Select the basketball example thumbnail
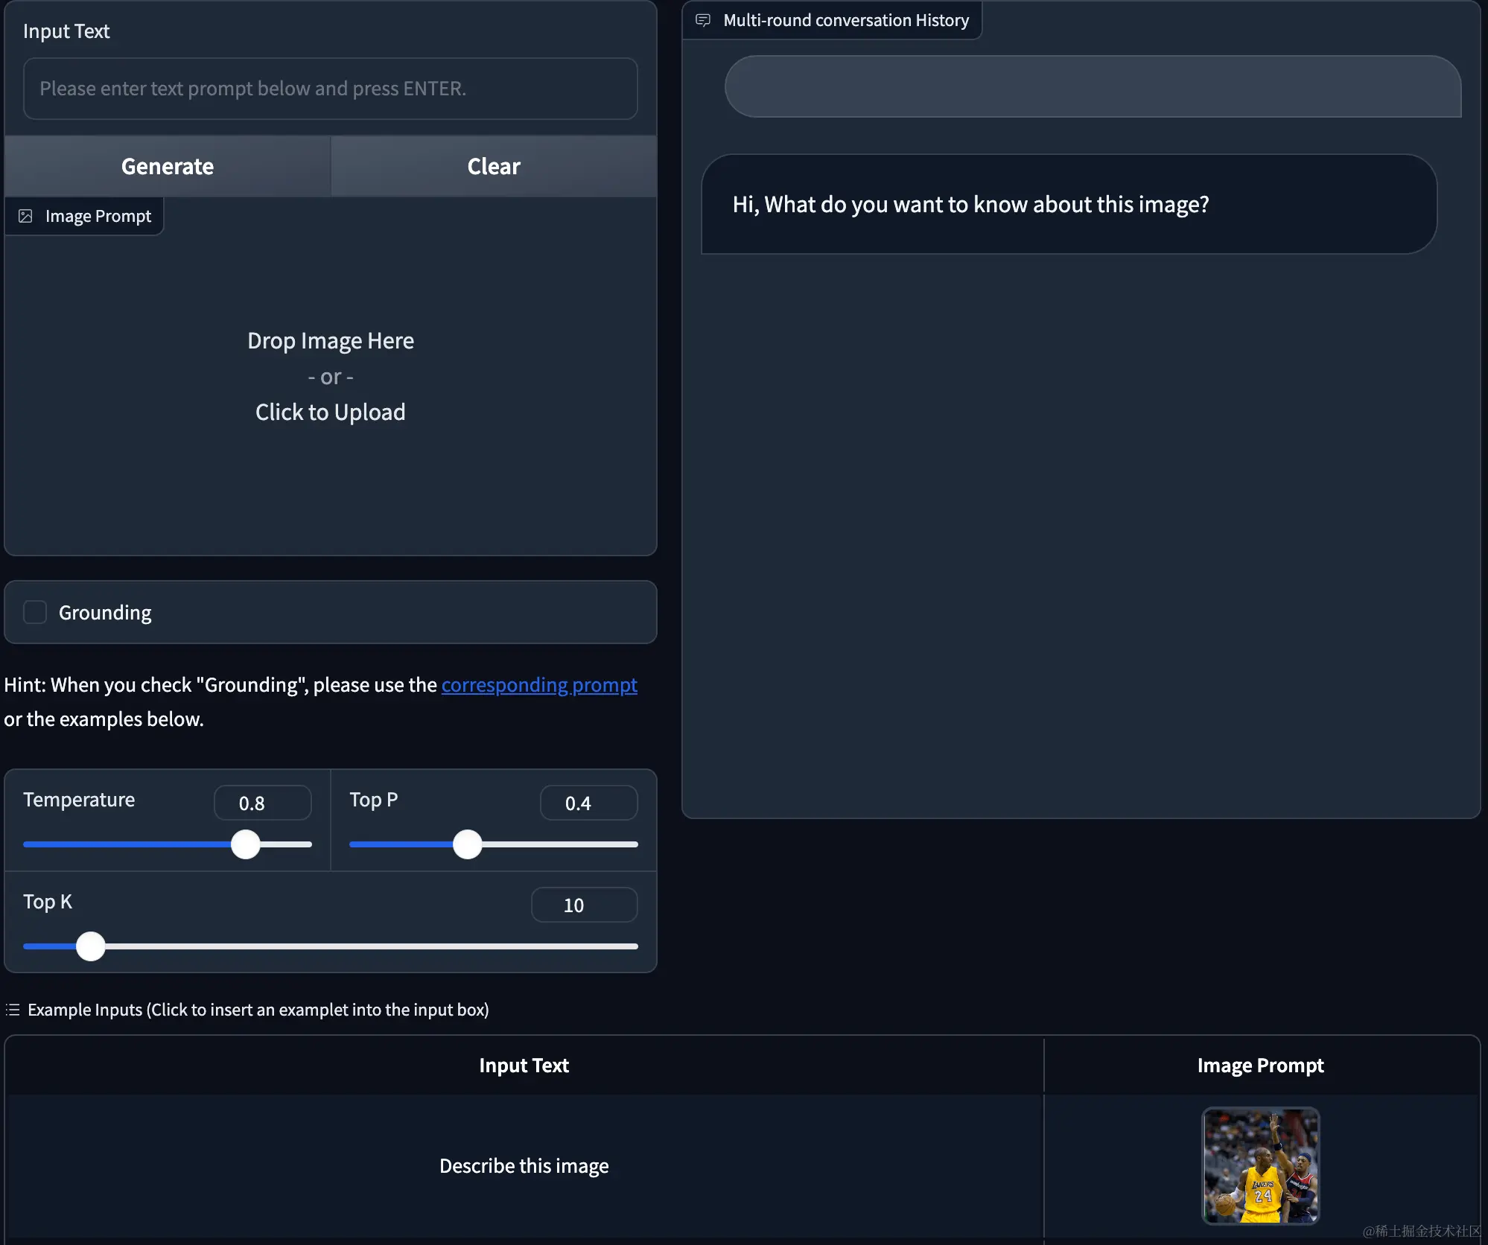This screenshot has height=1245, width=1488. [1260, 1165]
